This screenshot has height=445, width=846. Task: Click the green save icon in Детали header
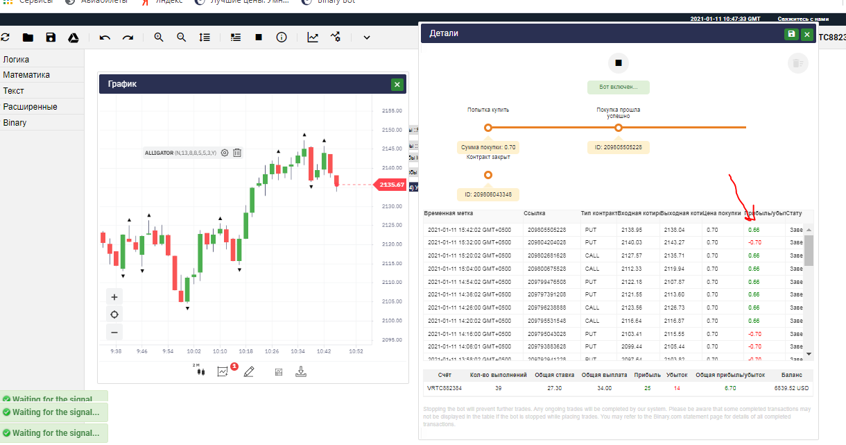pos(791,34)
